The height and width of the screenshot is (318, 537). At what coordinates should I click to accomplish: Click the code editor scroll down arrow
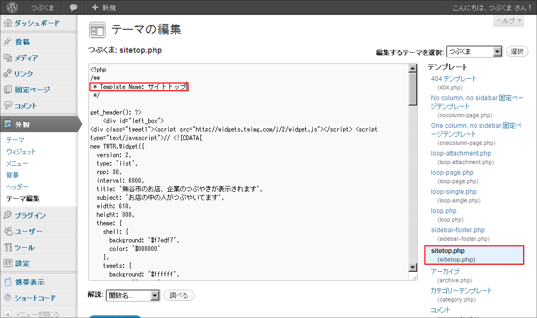413,267
